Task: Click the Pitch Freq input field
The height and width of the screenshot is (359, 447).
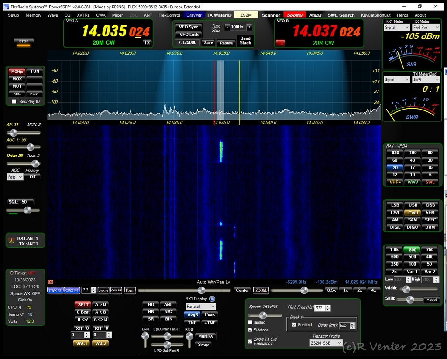Action: click(319, 308)
